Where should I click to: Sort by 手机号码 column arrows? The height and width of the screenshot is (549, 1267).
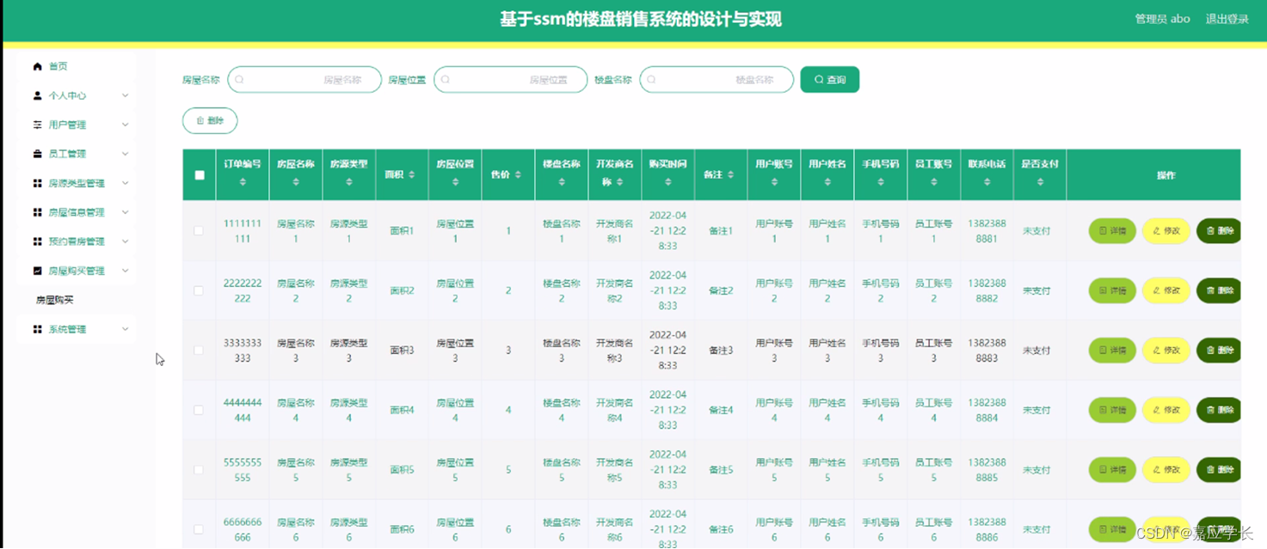pyautogui.click(x=881, y=182)
